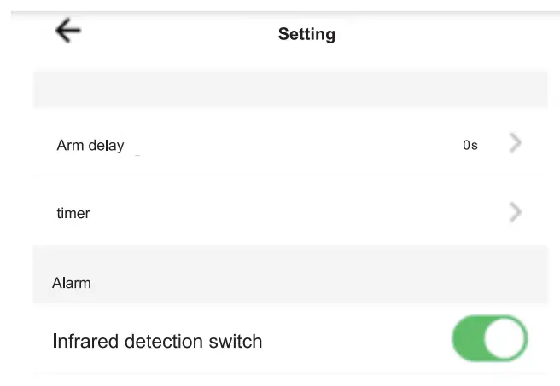Go back using the left arrow icon
Image resolution: width=560 pixels, height=386 pixels.
[x=67, y=32]
